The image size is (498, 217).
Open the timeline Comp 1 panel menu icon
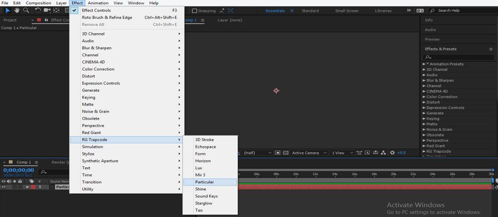[x=35, y=162]
